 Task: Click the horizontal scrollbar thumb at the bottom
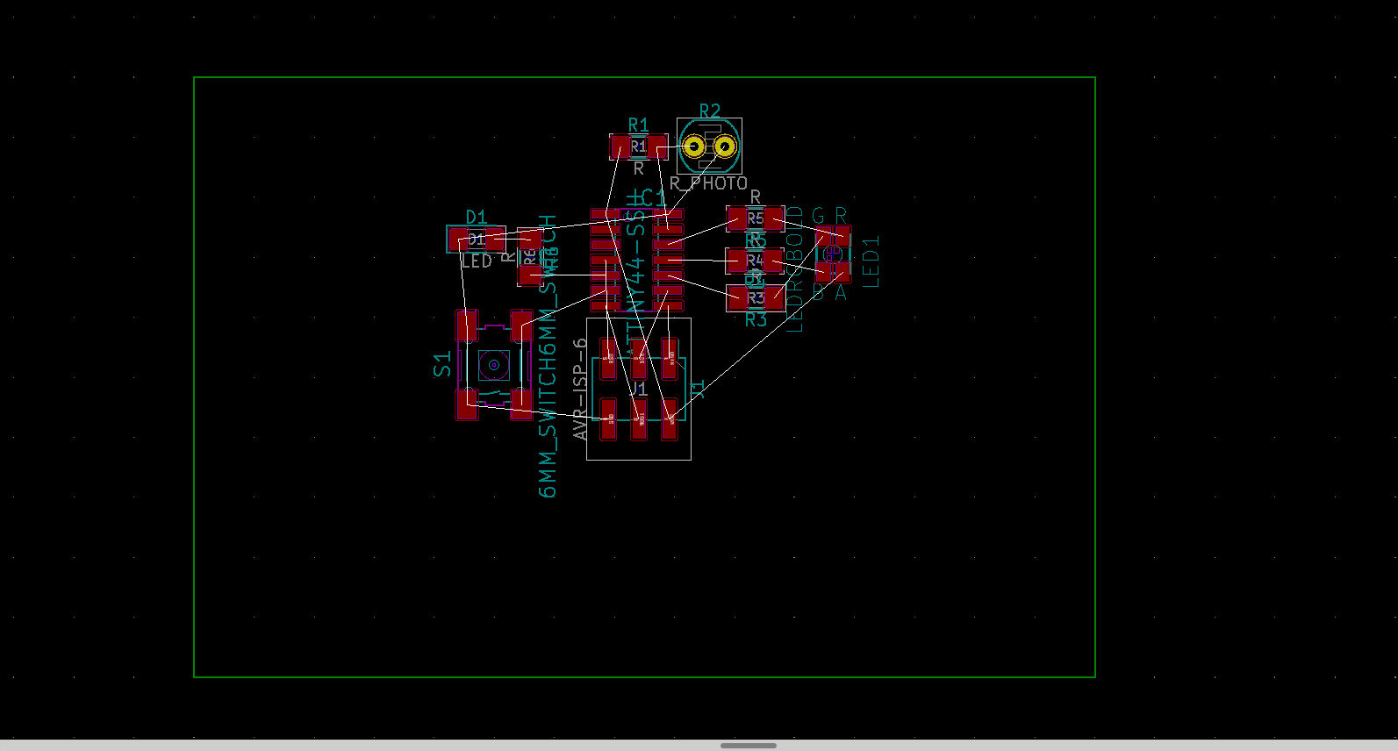click(x=749, y=746)
